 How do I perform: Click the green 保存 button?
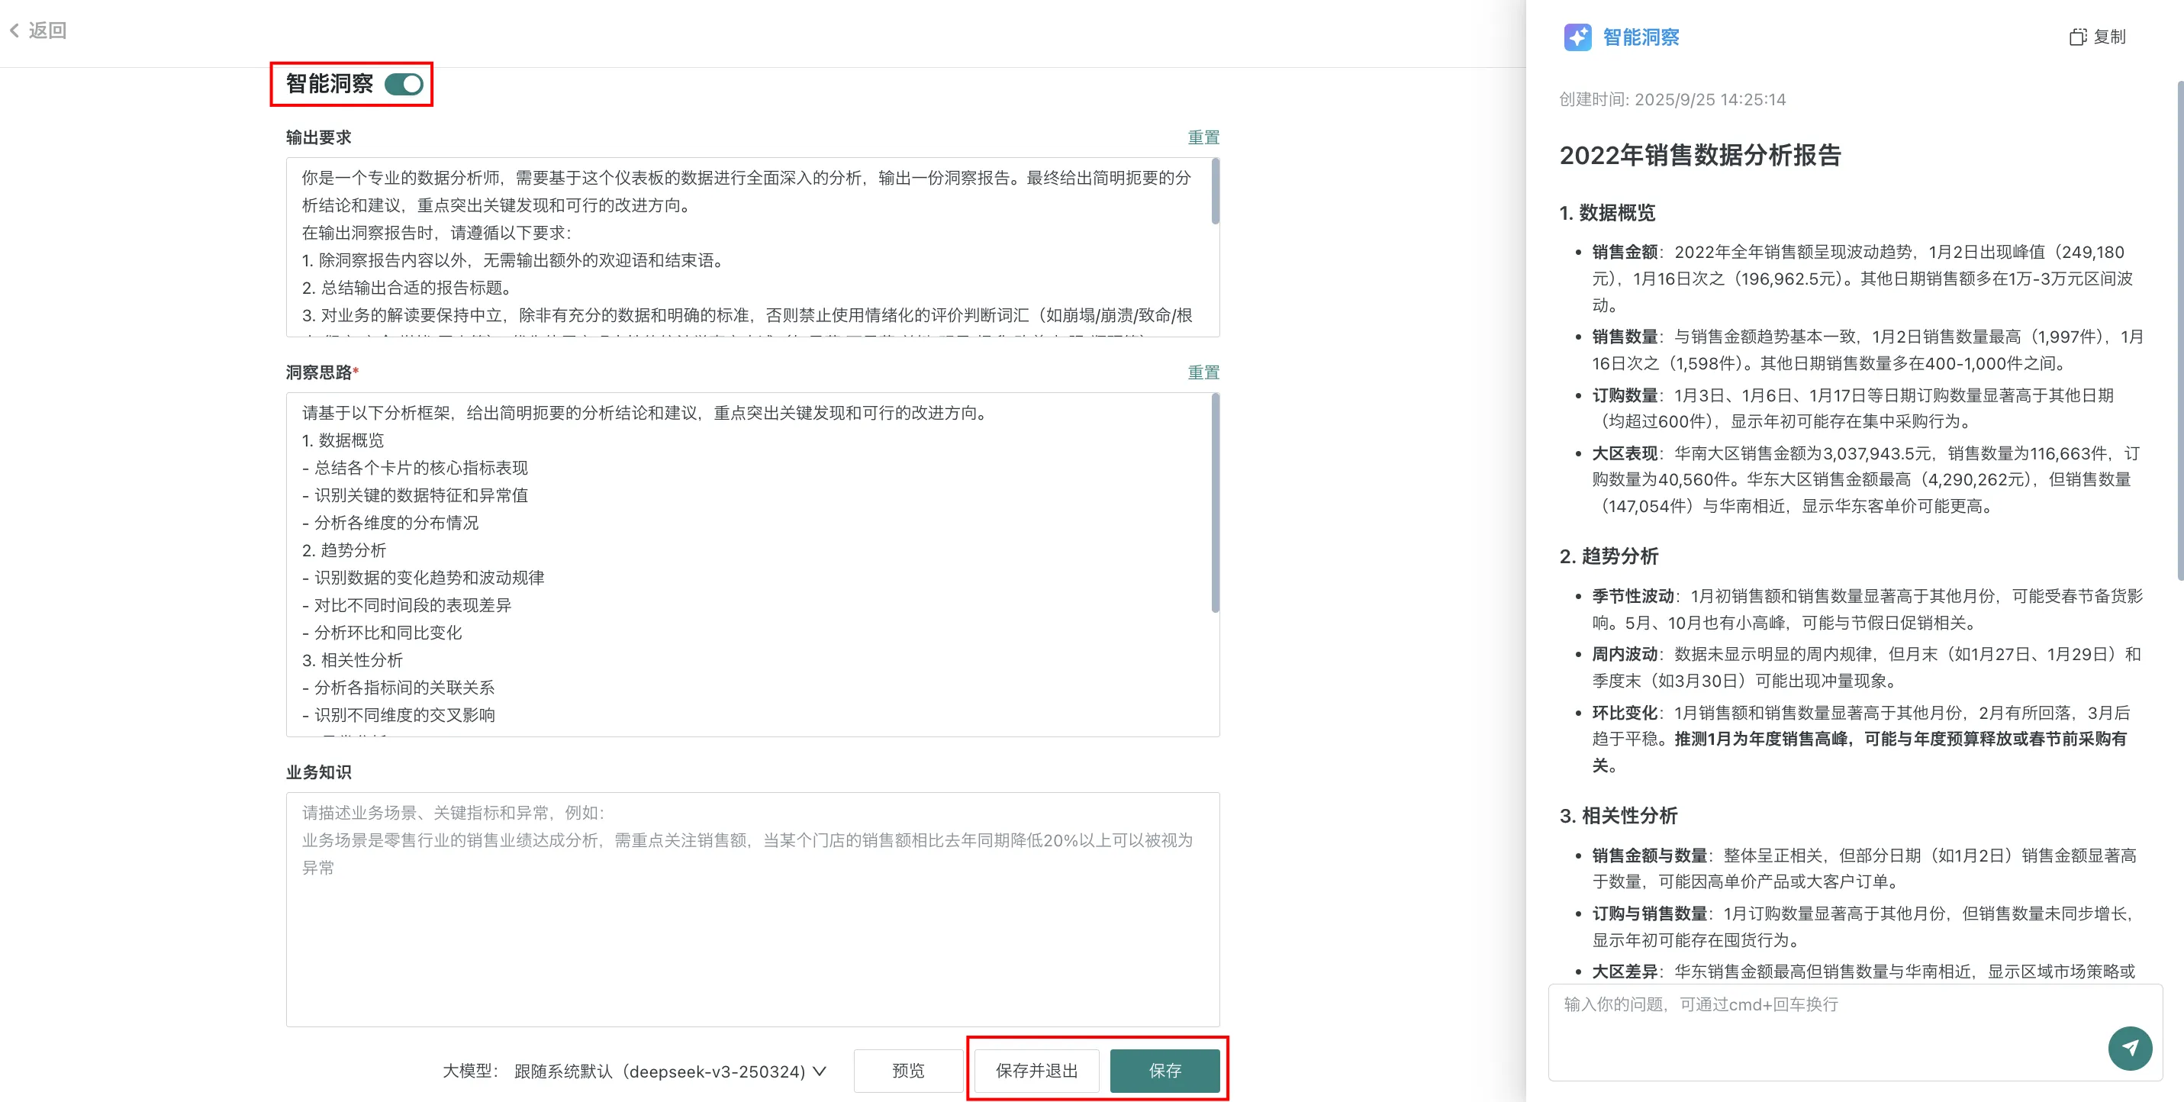pyautogui.click(x=1164, y=1071)
